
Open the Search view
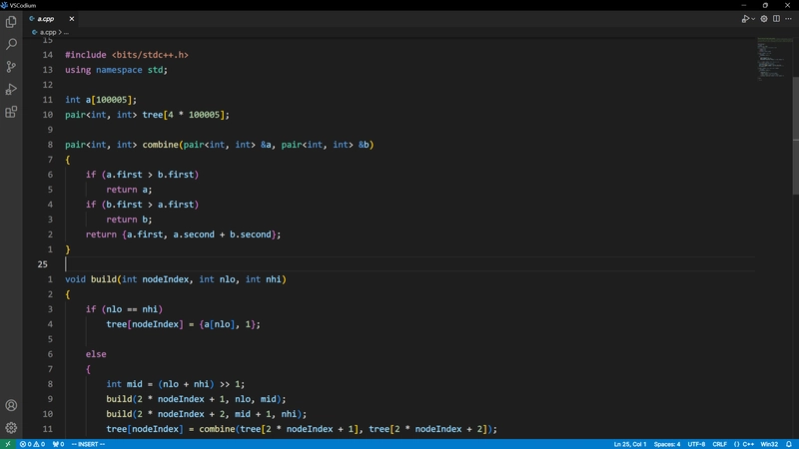click(11, 44)
